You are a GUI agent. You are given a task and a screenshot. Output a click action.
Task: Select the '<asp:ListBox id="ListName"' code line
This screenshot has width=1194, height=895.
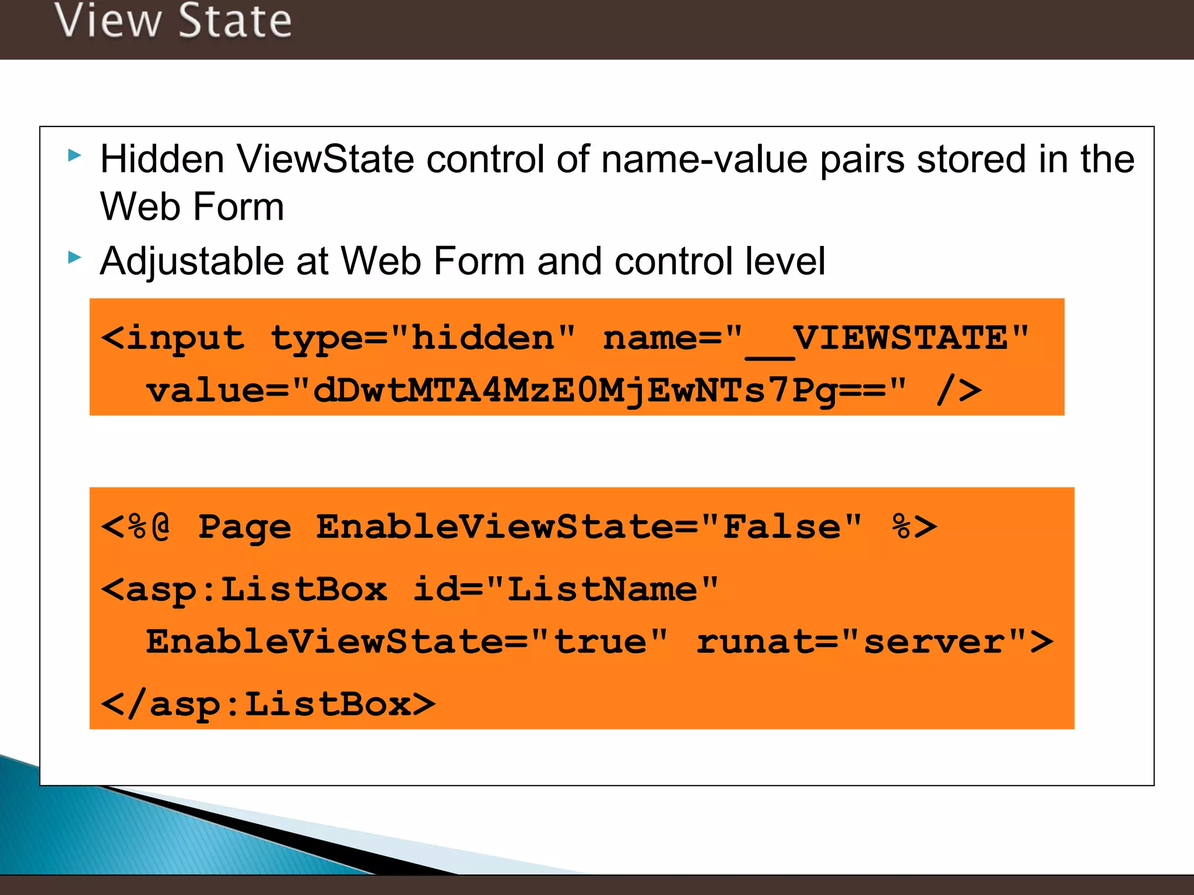coord(410,590)
